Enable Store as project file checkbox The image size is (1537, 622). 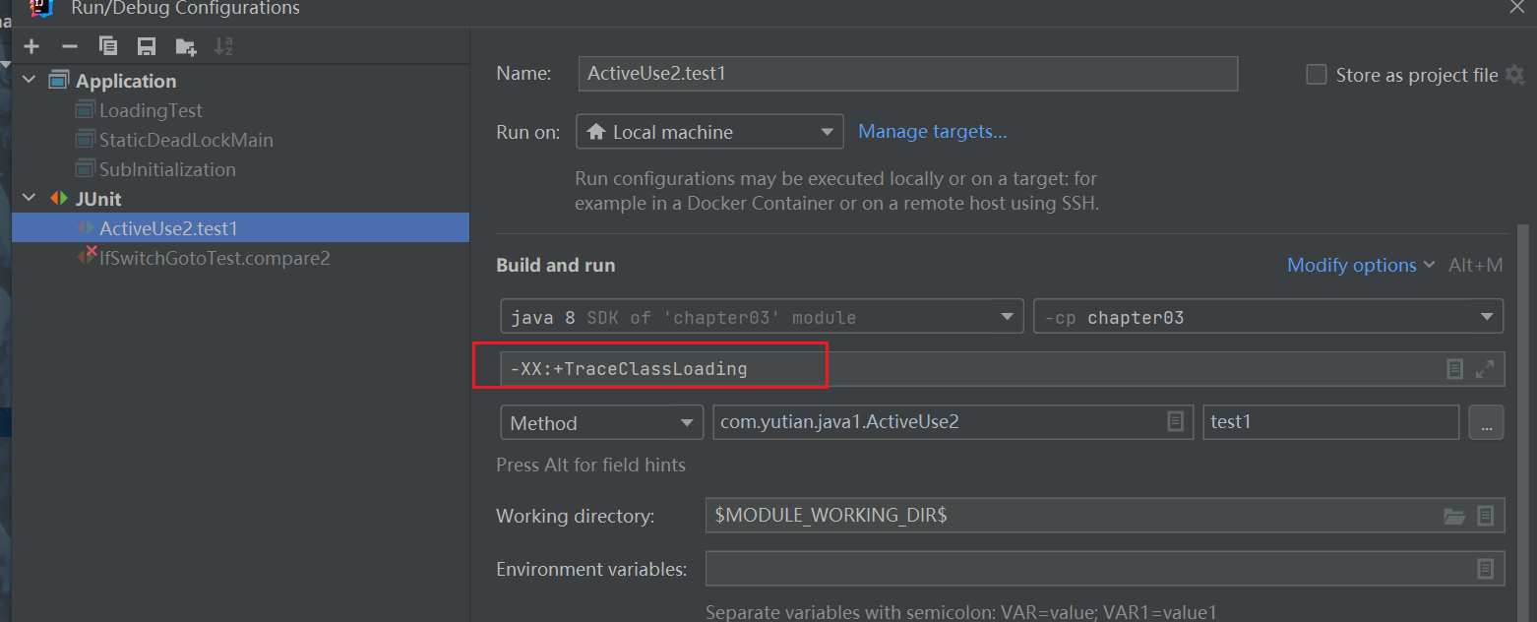point(1316,75)
